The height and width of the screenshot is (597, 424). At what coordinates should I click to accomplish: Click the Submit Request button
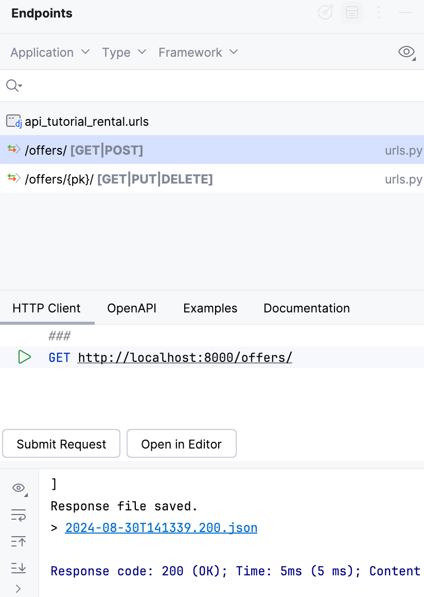[x=61, y=443]
